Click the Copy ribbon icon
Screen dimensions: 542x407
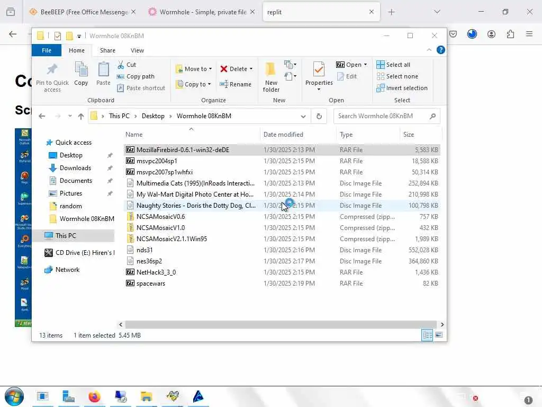tap(81, 69)
